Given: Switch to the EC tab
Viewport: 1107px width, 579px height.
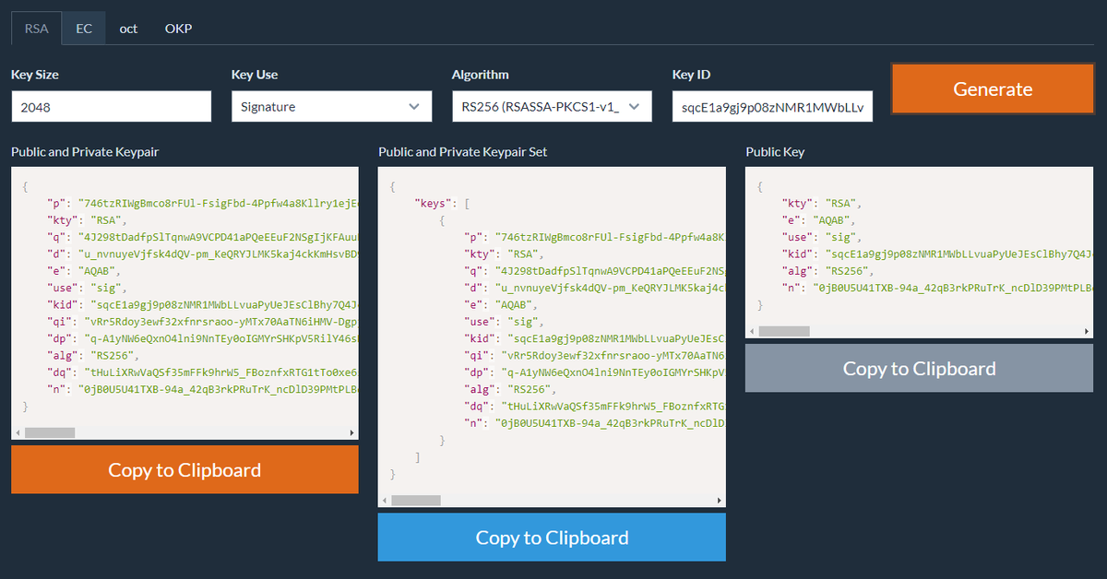Looking at the screenshot, I should 84,28.
